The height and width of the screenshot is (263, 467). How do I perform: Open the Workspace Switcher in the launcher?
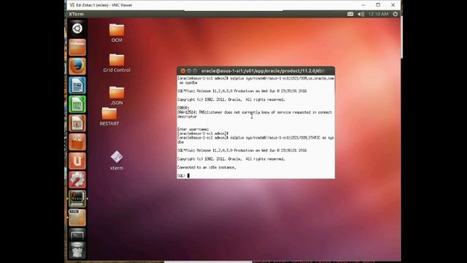tap(77, 235)
